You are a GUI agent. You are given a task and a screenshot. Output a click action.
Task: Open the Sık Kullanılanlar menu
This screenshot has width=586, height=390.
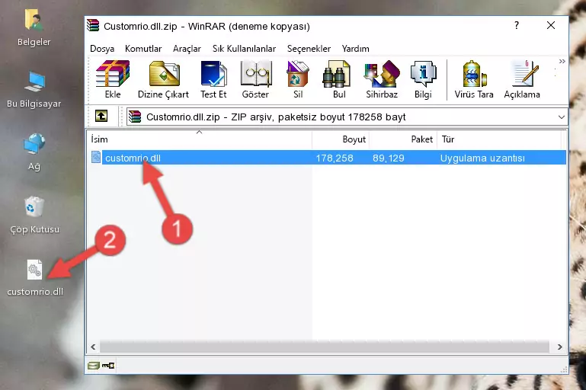tap(244, 49)
